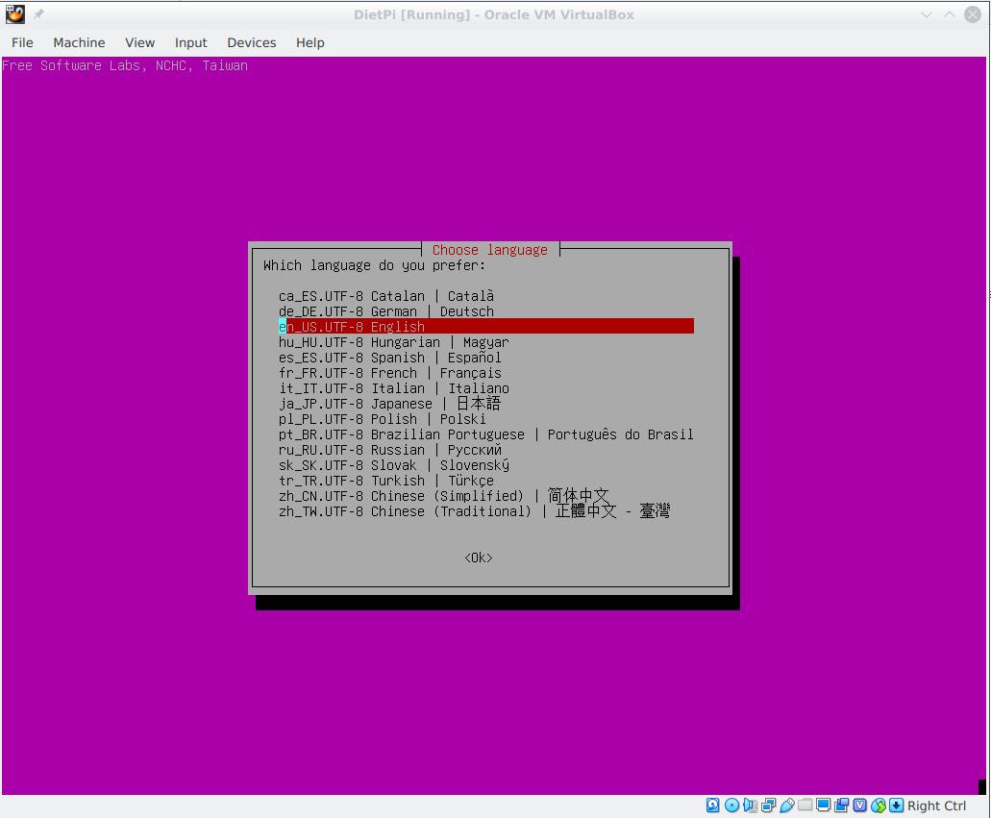Close the DietPi VirtualBox window
The height and width of the screenshot is (818, 991).
click(x=973, y=13)
